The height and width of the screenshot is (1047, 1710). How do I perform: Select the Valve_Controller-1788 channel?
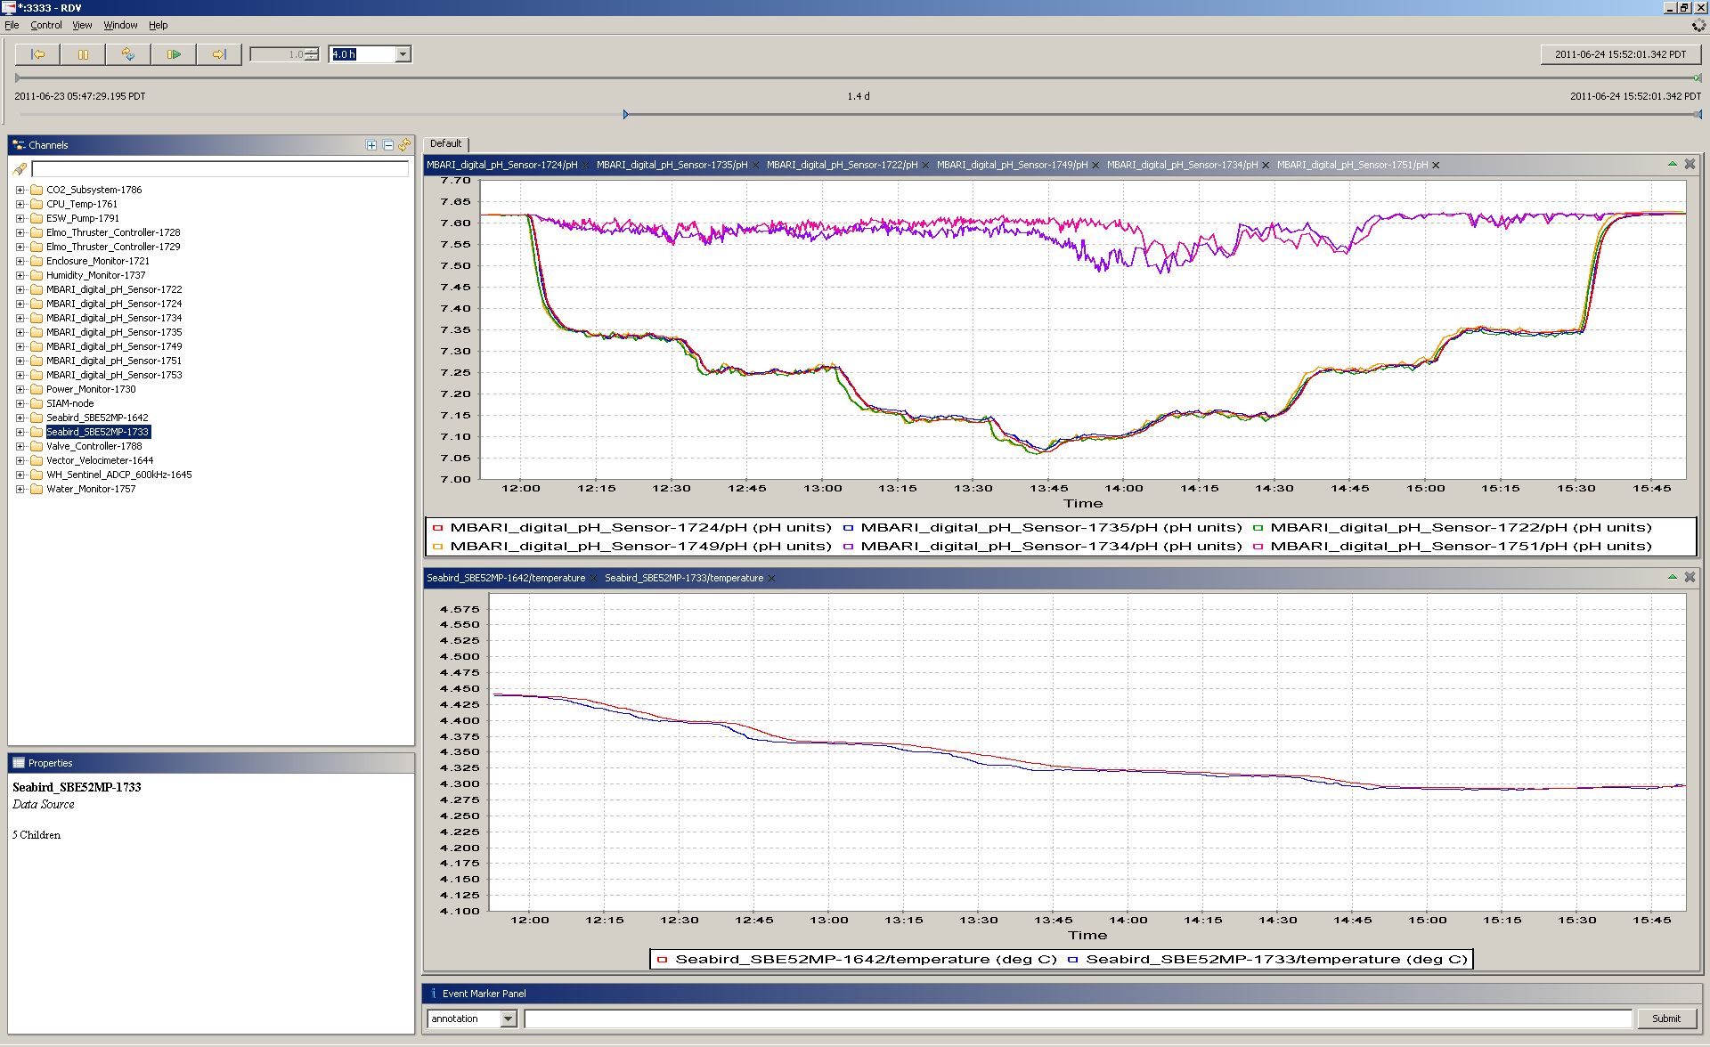94,447
